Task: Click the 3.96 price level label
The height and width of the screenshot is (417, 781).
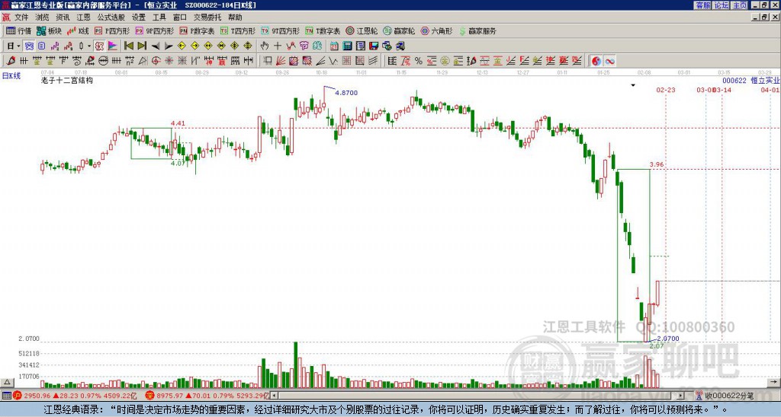Action: coord(657,164)
